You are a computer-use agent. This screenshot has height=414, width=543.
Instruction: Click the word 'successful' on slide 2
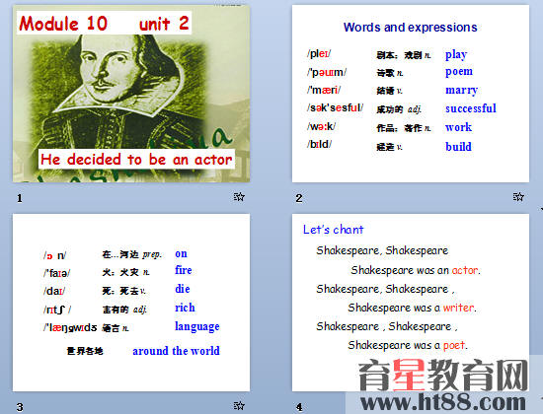(x=471, y=108)
